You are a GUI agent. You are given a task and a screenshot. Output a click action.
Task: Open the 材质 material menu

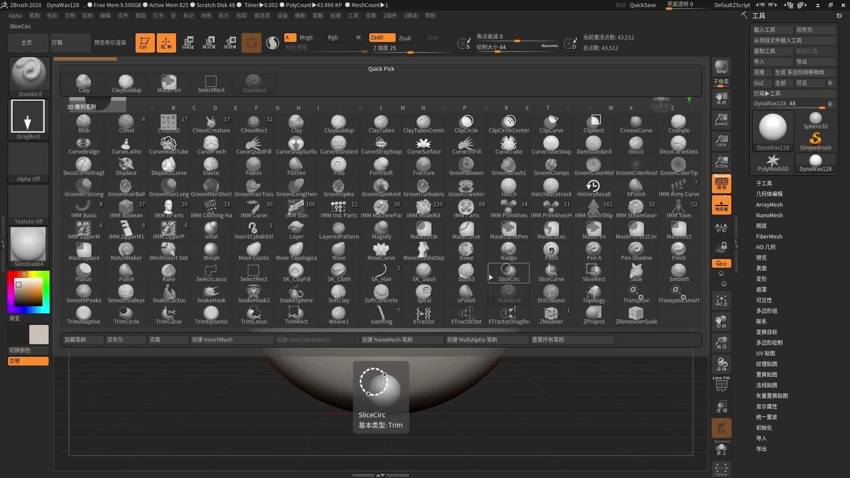point(206,15)
